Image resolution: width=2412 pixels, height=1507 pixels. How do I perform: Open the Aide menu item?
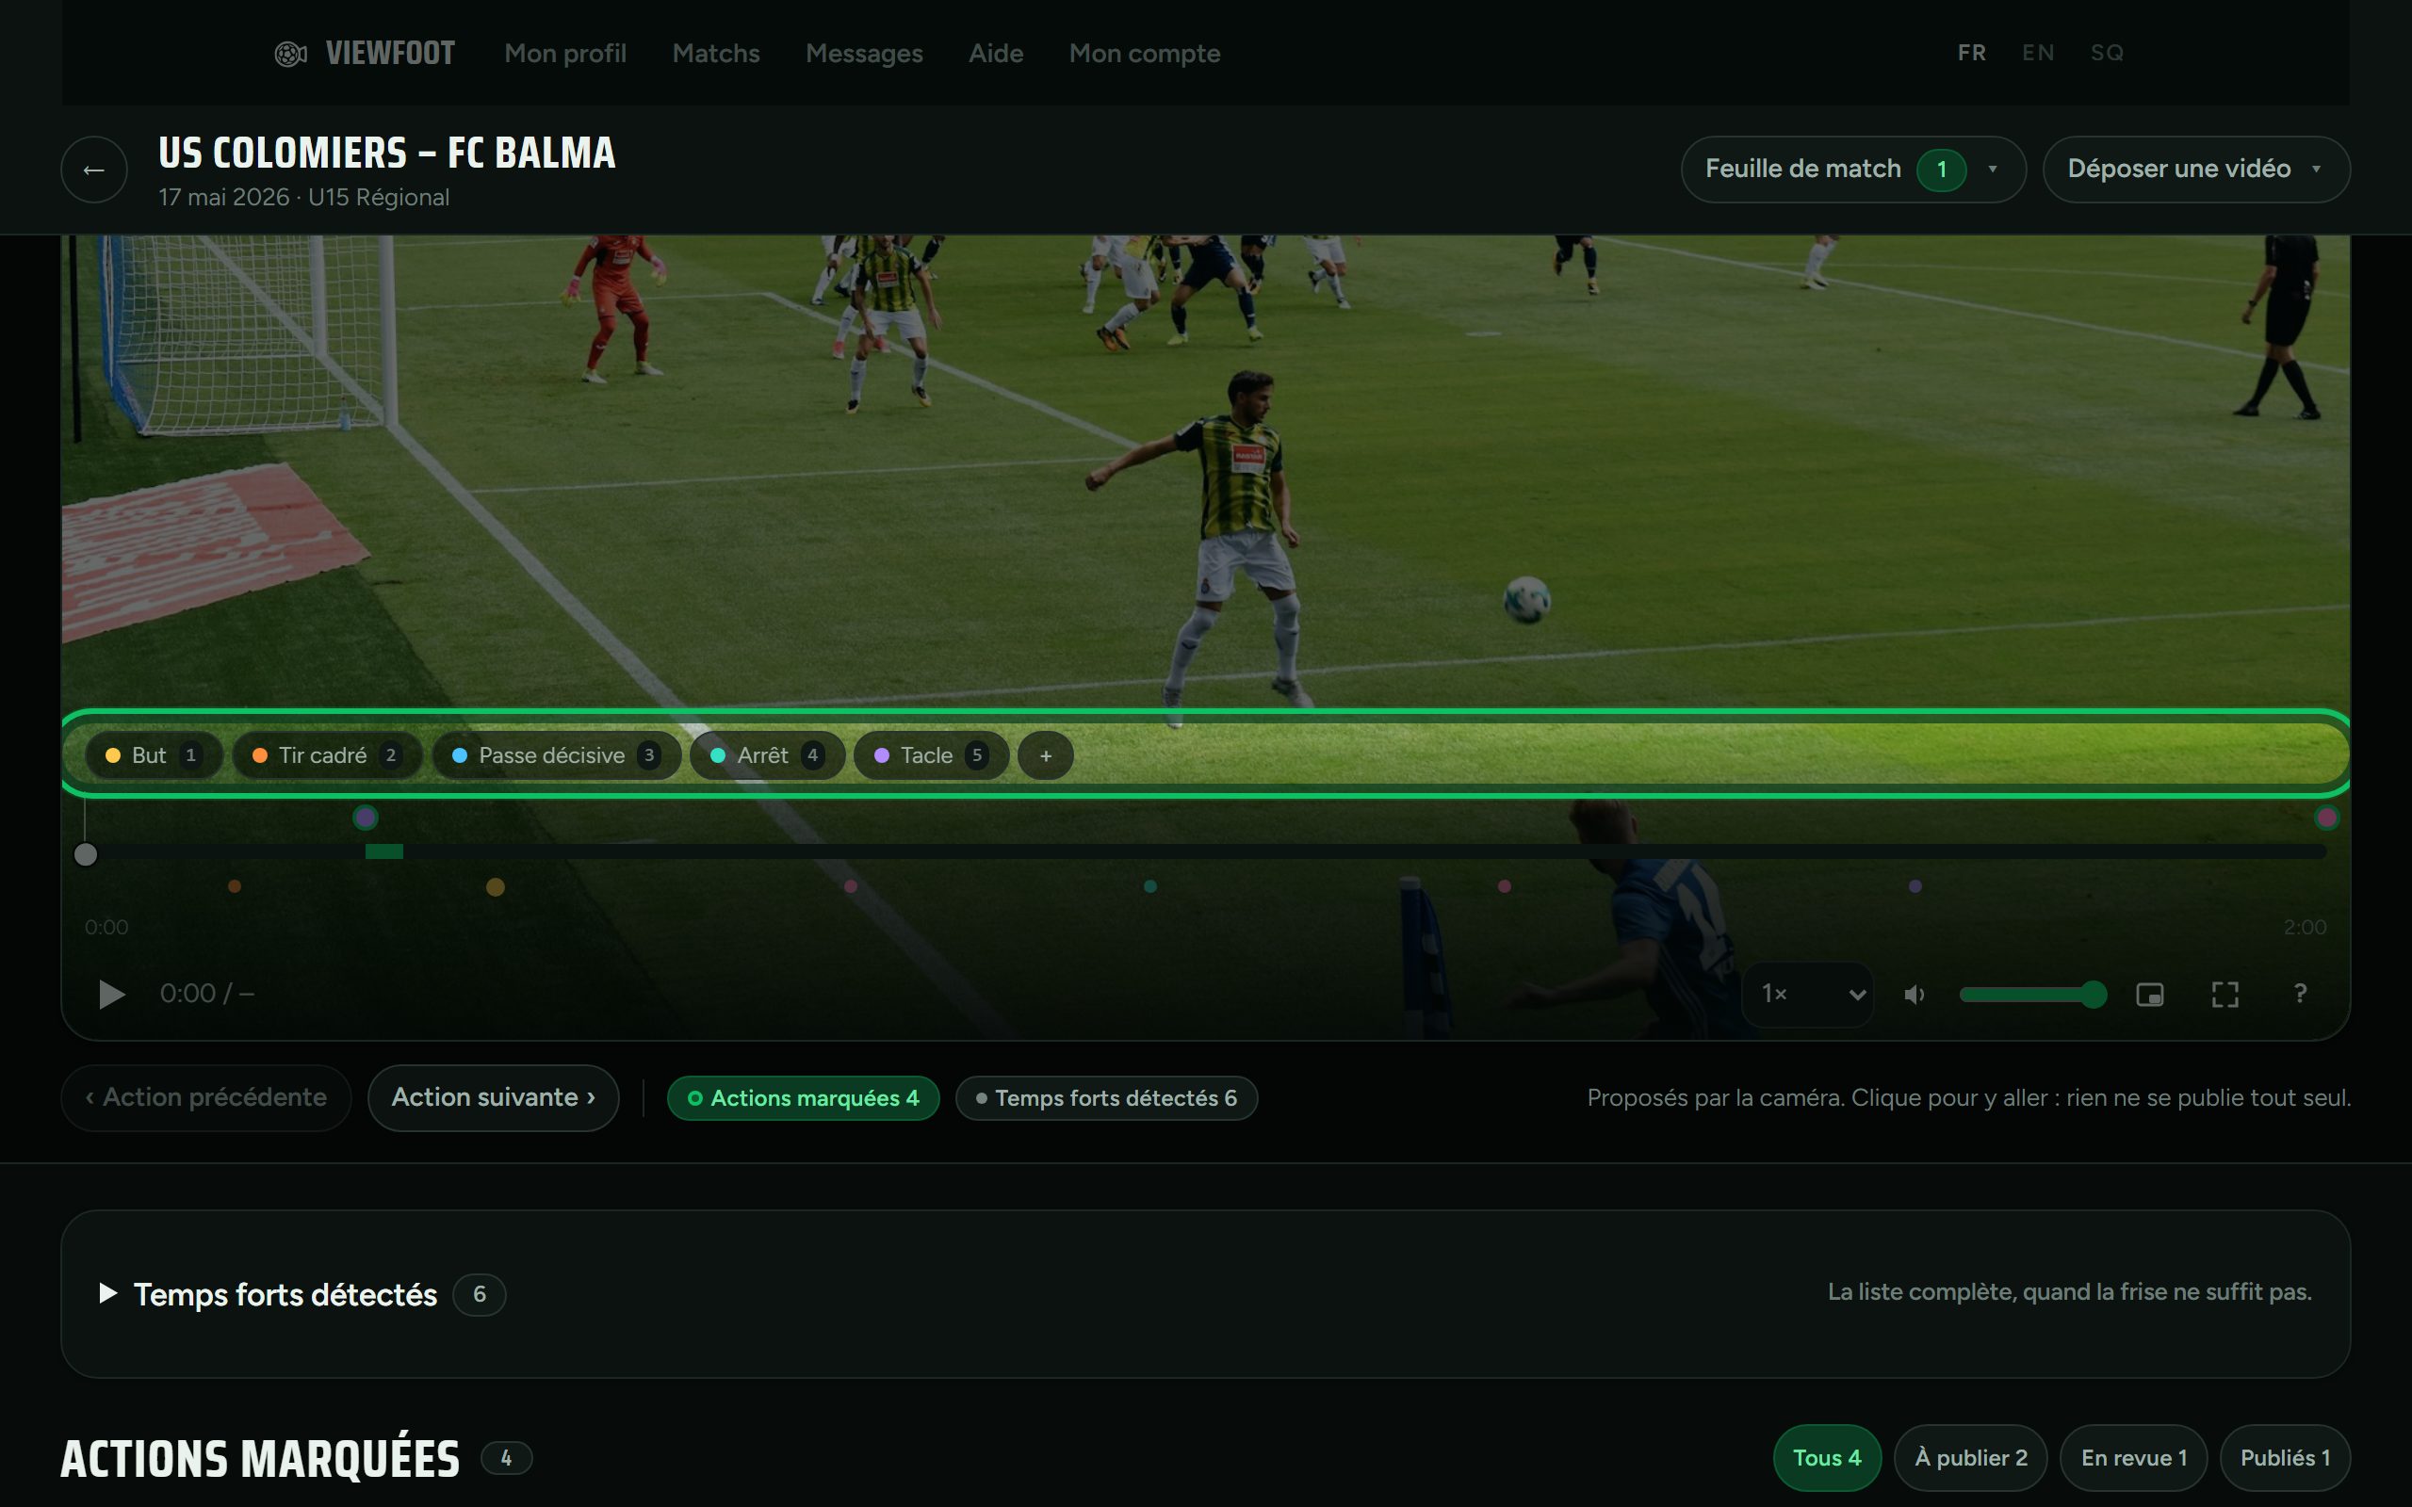coord(996,54)
